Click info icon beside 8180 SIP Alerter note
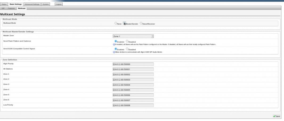This screenshot has width=284, height=121. click(114, 52)
